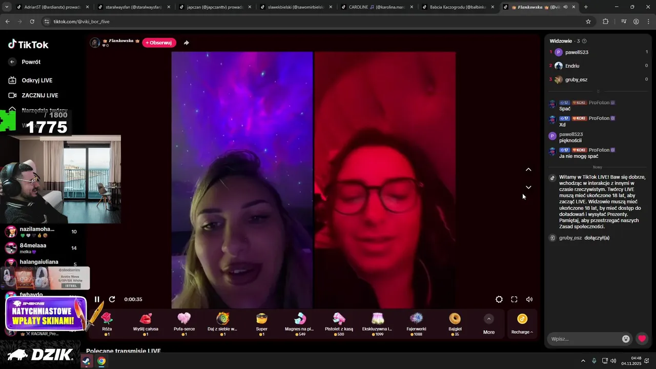Open suggested live nazilamoha...
656x369 pixels.
pos(40,232)
